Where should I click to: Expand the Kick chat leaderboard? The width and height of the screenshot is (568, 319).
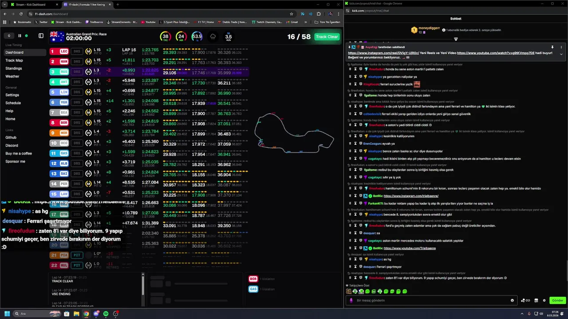click(456, 39)
